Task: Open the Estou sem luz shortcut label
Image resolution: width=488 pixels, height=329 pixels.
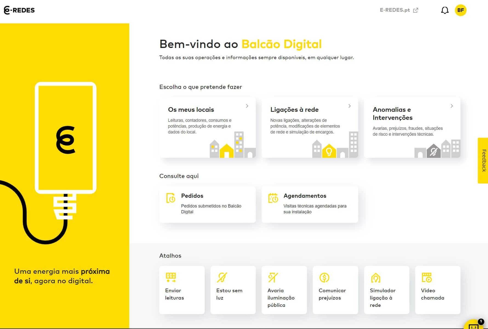Action: coord(229,294)
